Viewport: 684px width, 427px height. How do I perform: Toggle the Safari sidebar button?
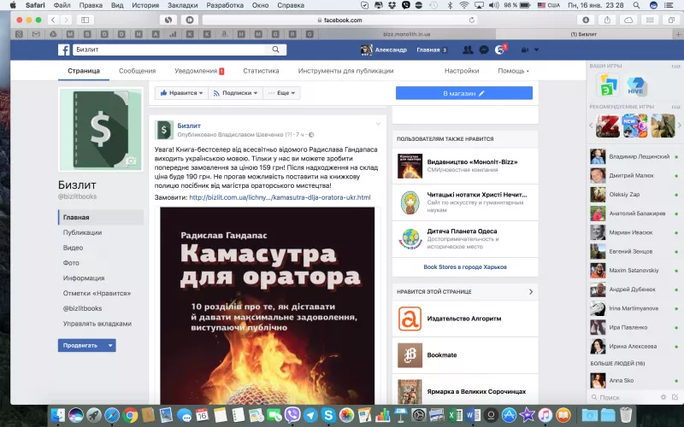(85, 20)
